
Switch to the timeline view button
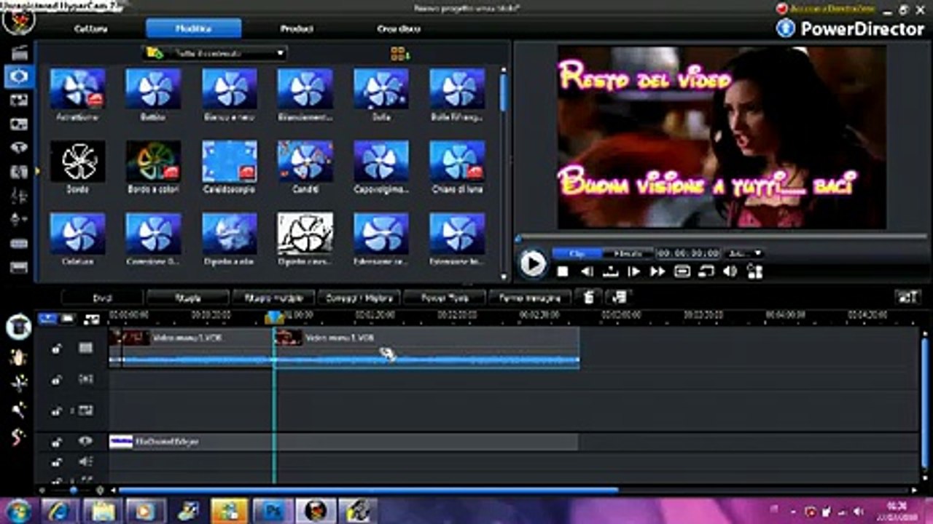pyautogui.click(x=47, y=318)
